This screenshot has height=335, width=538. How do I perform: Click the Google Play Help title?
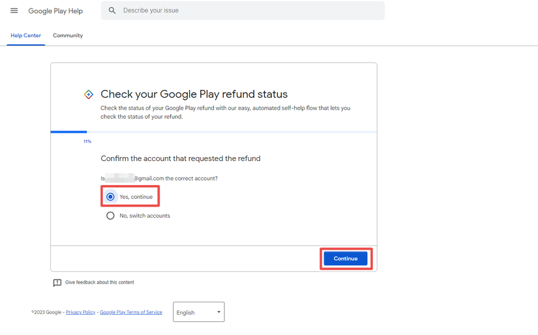[x=55, y=11]
